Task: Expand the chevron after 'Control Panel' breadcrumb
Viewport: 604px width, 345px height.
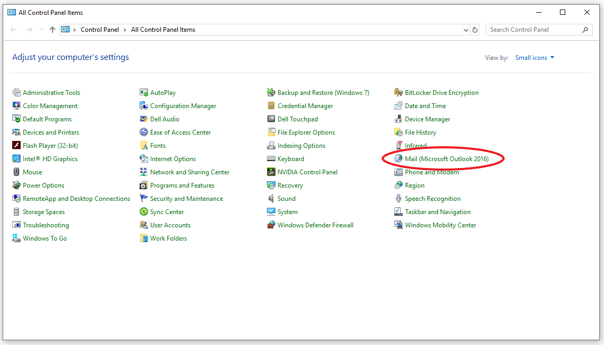Action: [x=125, y=30]
